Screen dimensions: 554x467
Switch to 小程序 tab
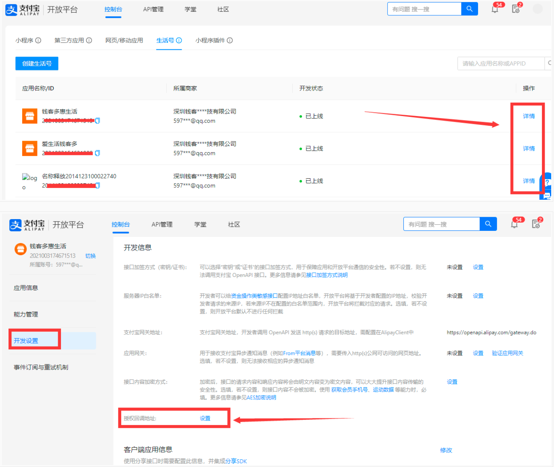[24, 40]
